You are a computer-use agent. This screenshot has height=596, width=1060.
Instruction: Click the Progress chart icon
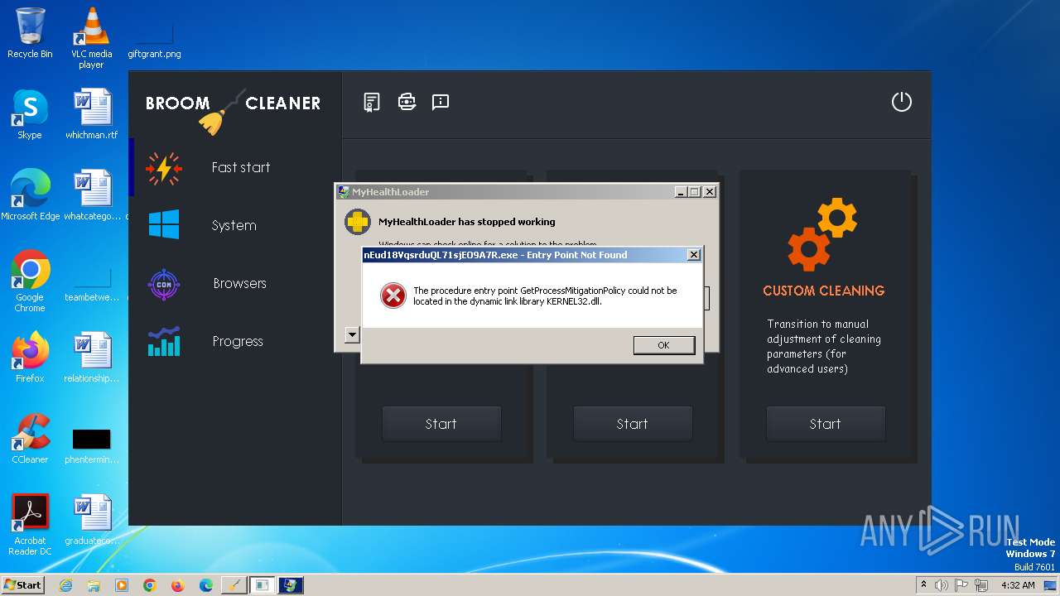[x=164, y=341]
